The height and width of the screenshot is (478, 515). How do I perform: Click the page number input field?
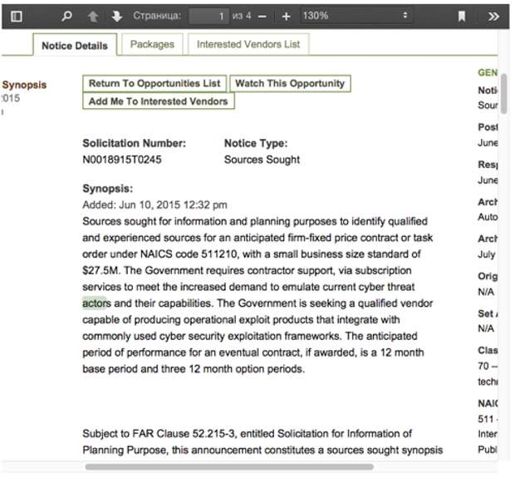tap(209, 16)
